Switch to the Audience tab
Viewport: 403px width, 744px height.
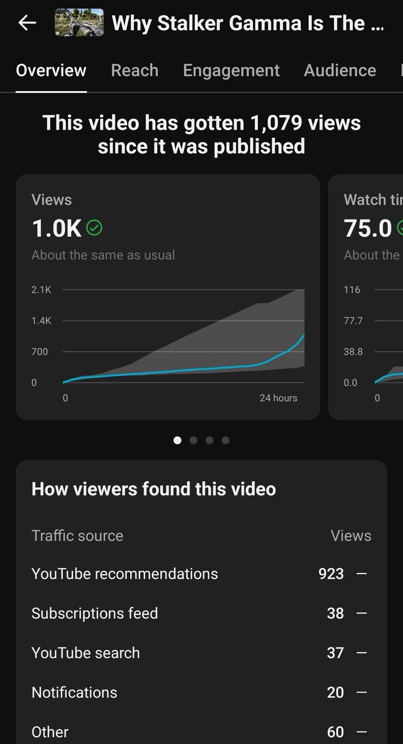[x=340, y=71]
